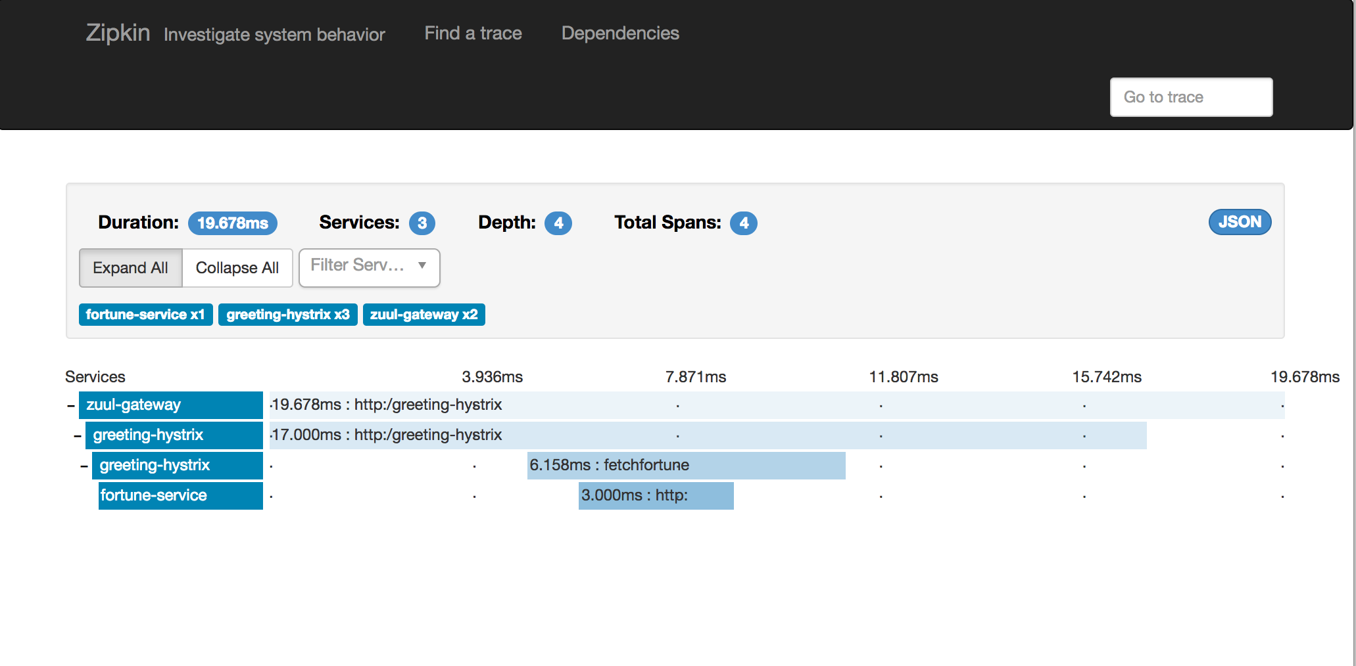Collapse the greeting-hystrix 17.000ms span row
1356x666 pixels.
77,435
